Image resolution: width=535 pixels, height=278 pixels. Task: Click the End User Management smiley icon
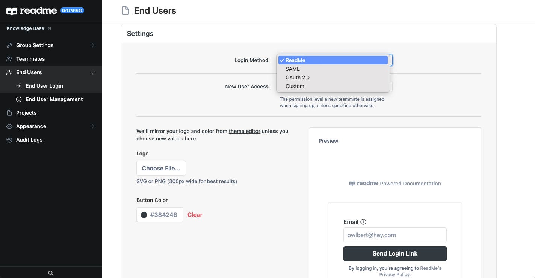tap(19, 99)
